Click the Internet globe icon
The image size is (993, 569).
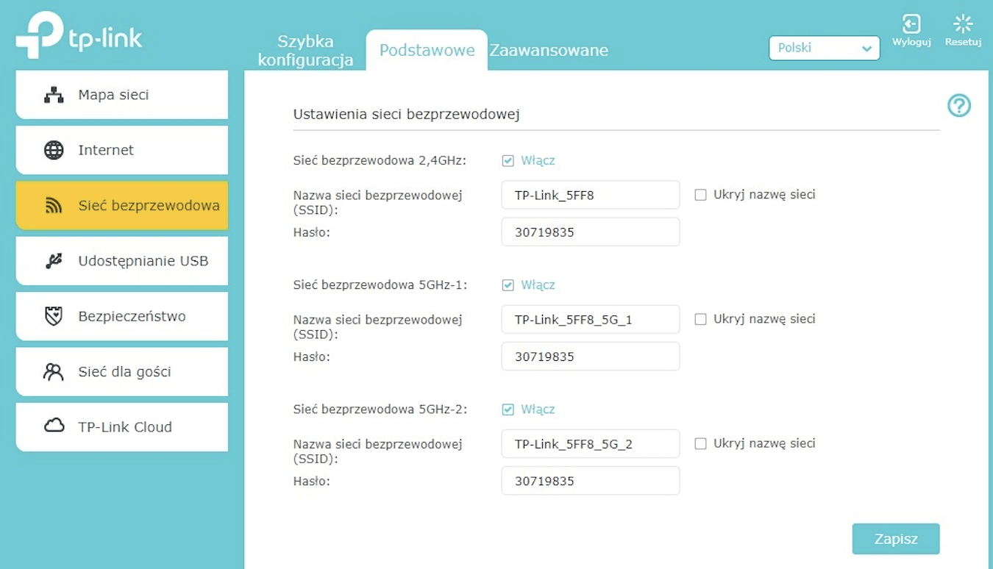[54, 150]
